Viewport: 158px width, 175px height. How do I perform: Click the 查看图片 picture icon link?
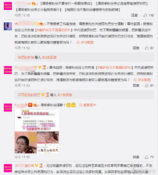point(88,105)
